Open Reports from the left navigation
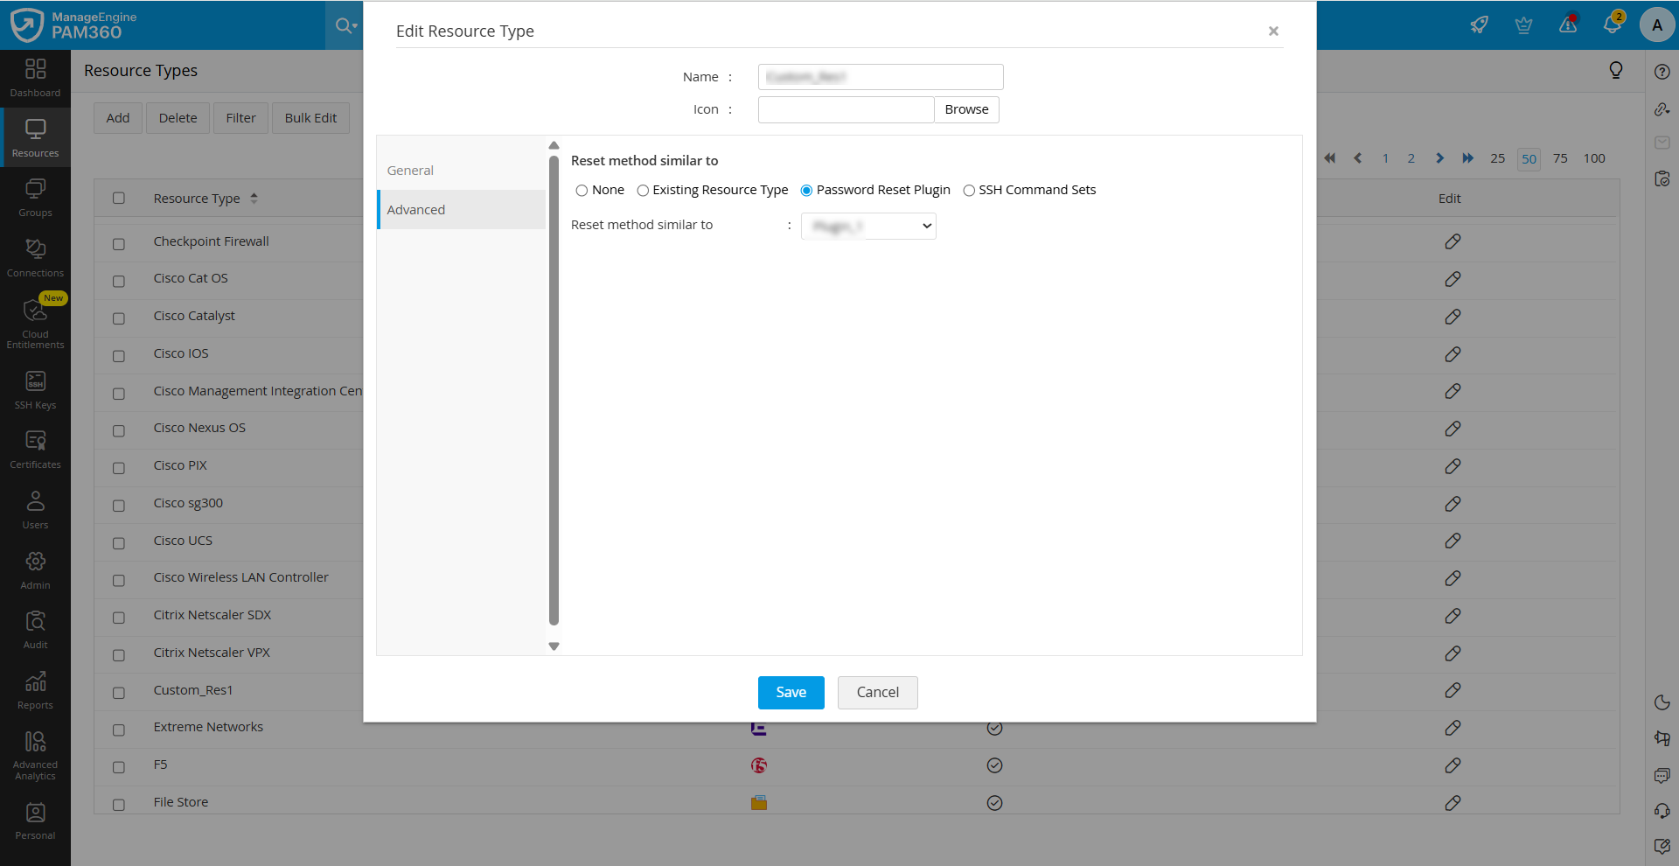This screenshot has width=1679, height=866. point(35,688)
